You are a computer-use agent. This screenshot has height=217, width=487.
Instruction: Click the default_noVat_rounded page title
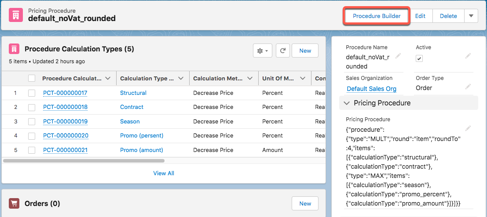tap(72, 18)
